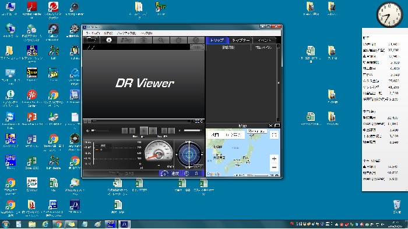
Task: Zoom out on the map with minus
Action: [274, 167]
